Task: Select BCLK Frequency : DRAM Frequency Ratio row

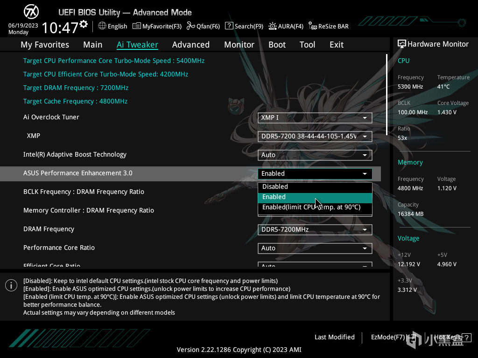Action: 84,192
